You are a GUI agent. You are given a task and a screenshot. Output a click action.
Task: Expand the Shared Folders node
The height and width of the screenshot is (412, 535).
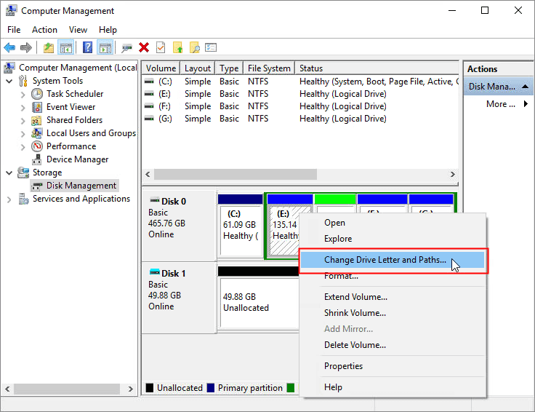pyautogui.click(x=23, y=121)
